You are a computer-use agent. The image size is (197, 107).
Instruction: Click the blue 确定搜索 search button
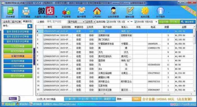click(x=188, y=22)
